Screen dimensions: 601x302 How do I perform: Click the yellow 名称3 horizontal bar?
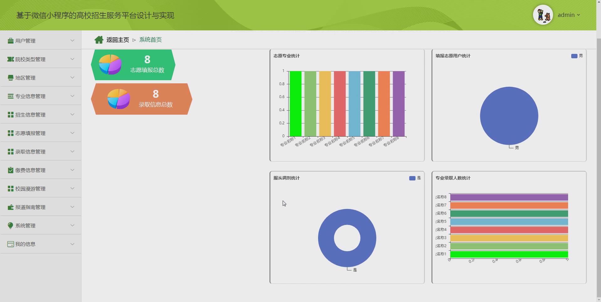[x=509, y=238]
